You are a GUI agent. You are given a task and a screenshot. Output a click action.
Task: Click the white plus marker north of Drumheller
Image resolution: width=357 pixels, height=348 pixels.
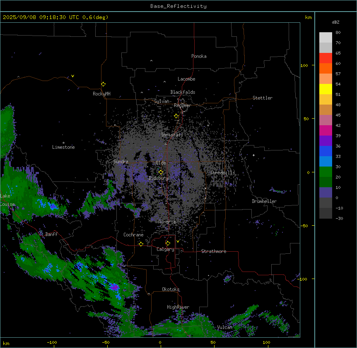[253, 155]
